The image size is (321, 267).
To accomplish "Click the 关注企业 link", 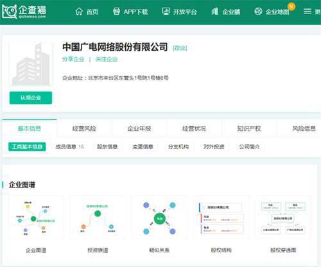I will click(x=107, y=59).
